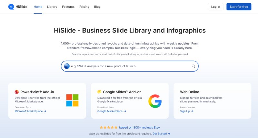Click the HiSlide logo icon
The image size is (258, 138).
11,7
